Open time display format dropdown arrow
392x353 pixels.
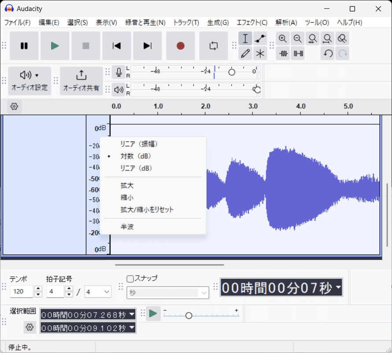click(338, 287)
